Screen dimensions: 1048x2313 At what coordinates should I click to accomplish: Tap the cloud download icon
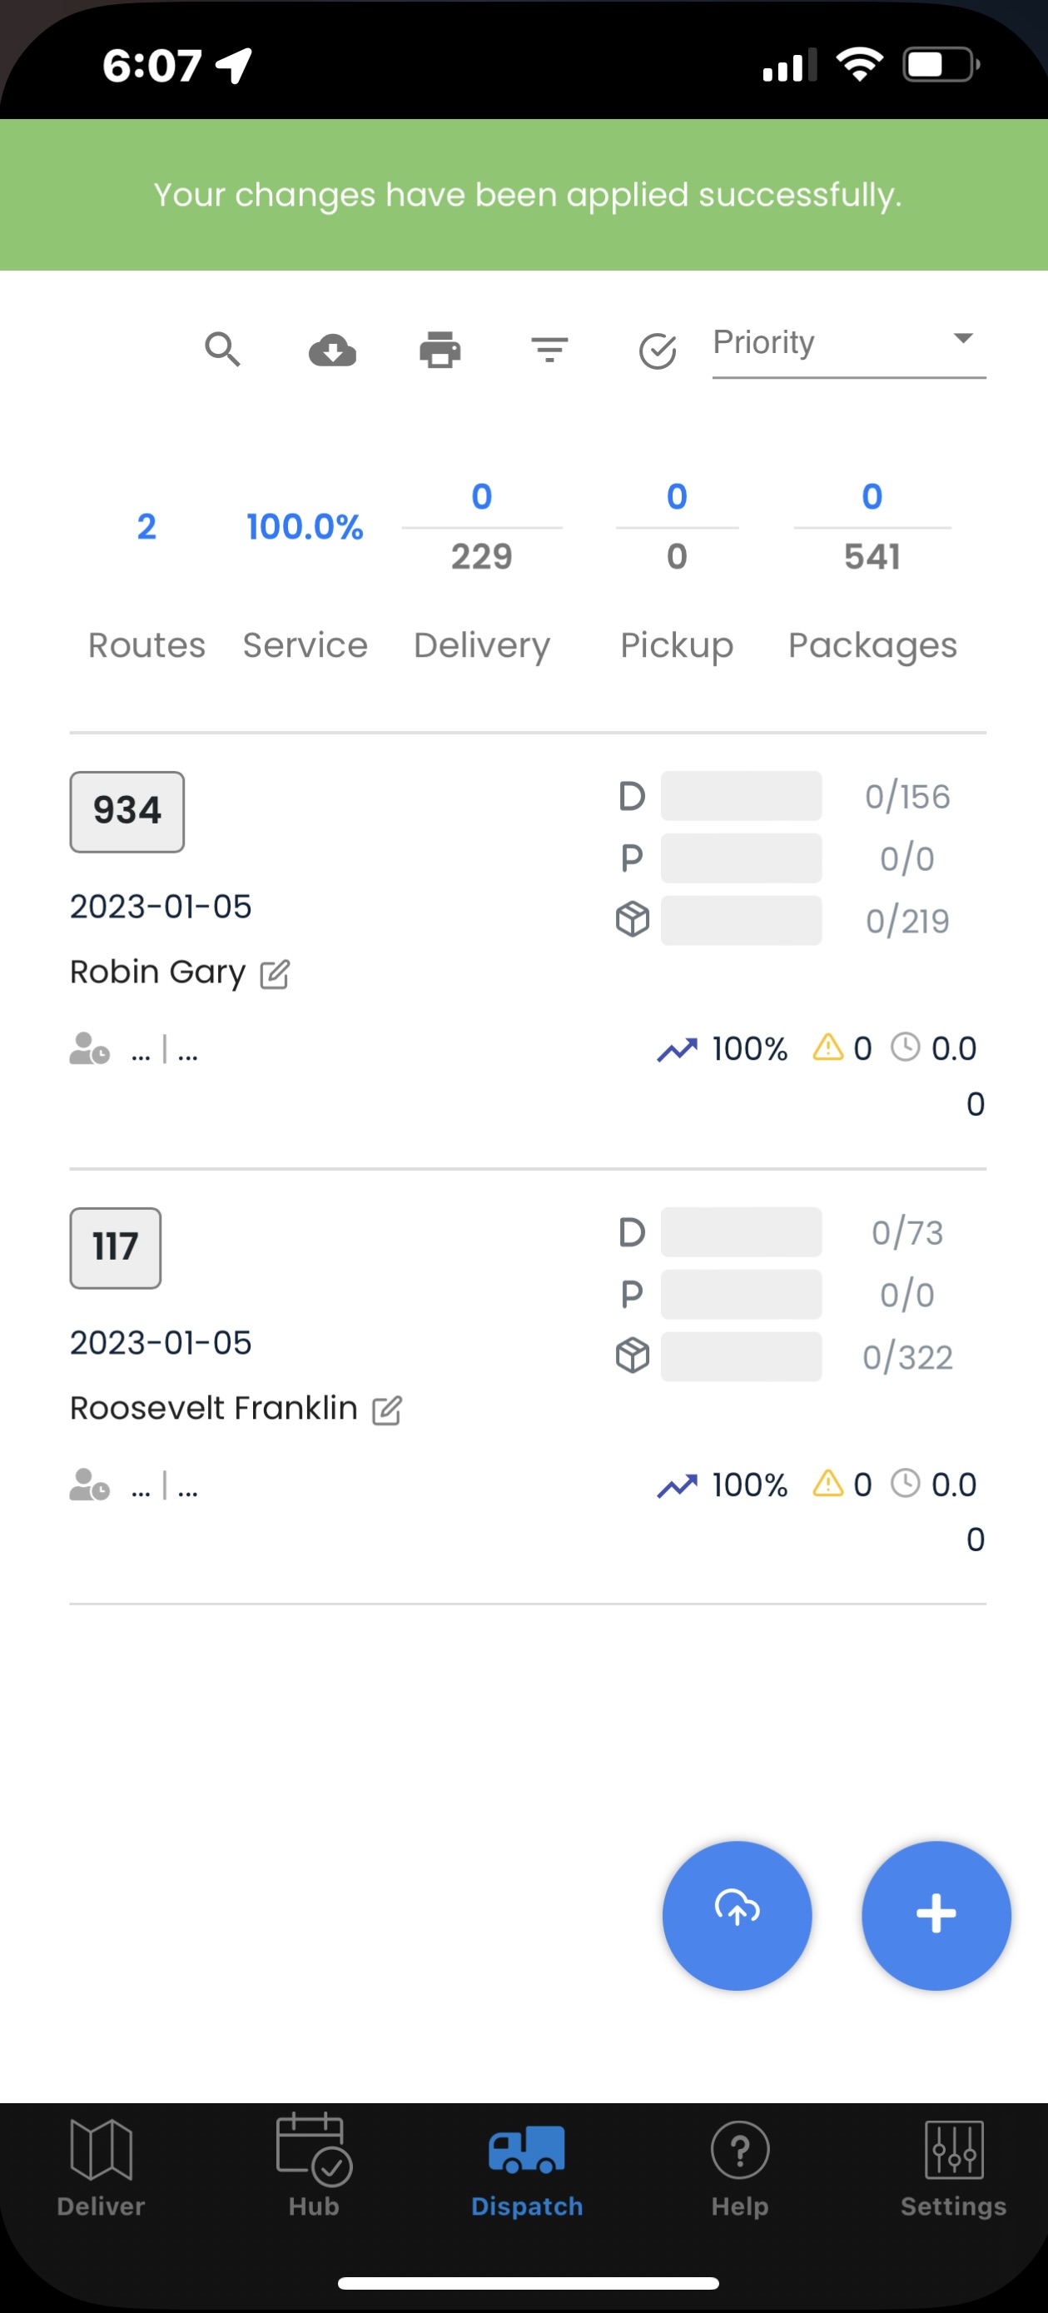coord(332,351)
